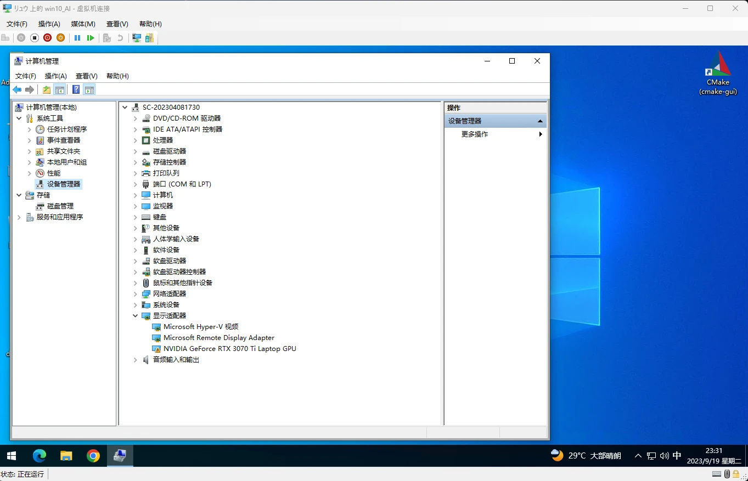The width and height of the screenshot is (748, 481).
Task: Toggle the show/hide action pane toolbar icon
Action: 89,90
